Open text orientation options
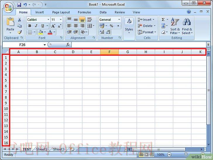The height and width of the screenshot is (160, 213). (83, 32)
